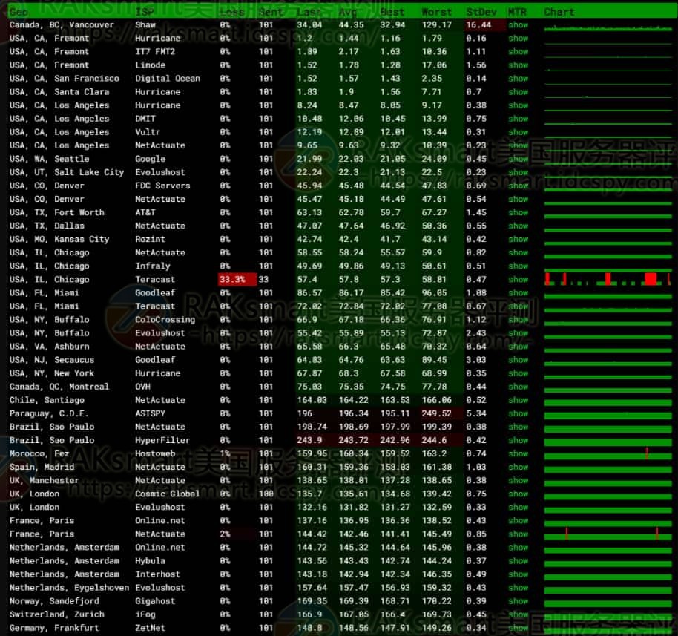Image resolution: width=678 pixels, height=636 pixels.
Task: Sort by the Avg column header
Action: pyautogui.click(x=349, y=12)
